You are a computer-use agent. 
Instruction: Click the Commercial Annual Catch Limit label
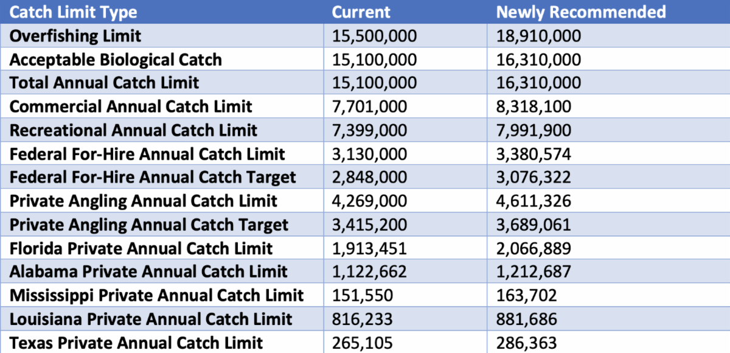tap(131, 107)
